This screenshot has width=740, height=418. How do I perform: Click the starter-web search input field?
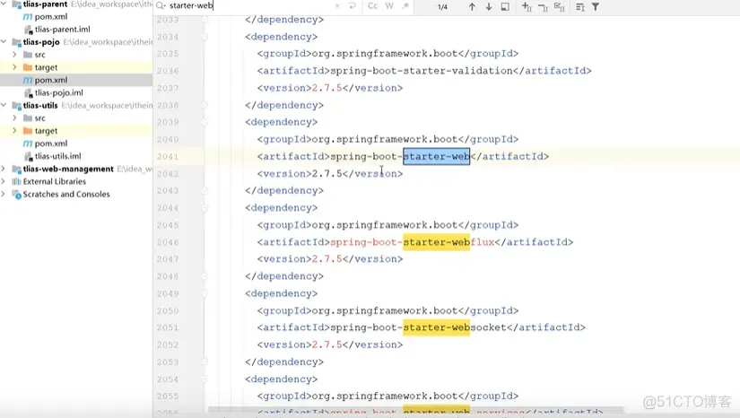click(250, 6)
